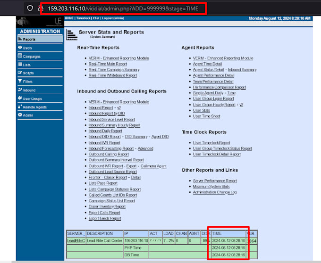Open the System Summary link

(x=102, y=37)
